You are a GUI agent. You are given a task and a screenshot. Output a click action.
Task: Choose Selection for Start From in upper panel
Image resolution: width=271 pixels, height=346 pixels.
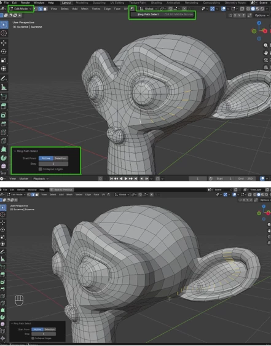(61, 158)
